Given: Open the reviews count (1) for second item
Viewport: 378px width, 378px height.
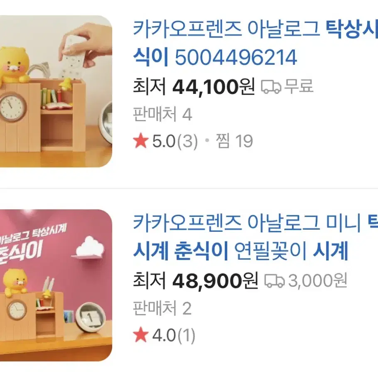Looking at the screenshot, I should (x=186, y=335).
